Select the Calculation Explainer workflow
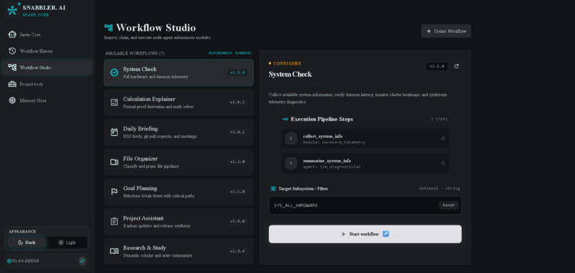 click(x=178, y=102)
